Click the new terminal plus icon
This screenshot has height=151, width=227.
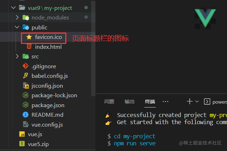pyautogui.click(x=189, y=101)
